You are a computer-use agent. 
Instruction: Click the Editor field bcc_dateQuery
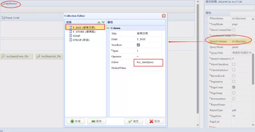coord(148,62)
